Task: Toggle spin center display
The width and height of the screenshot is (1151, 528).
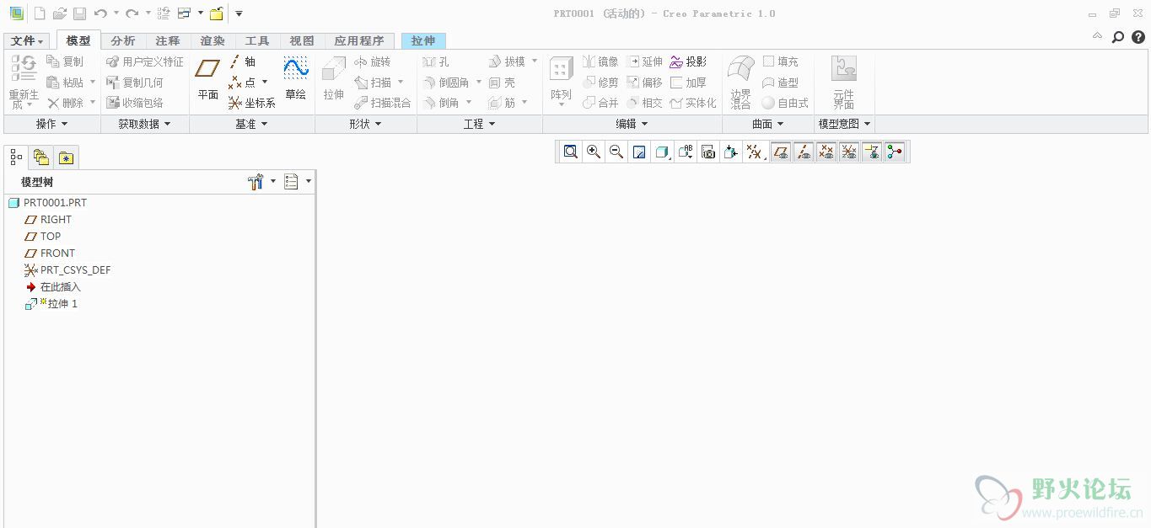Action: click(x=895, y=152)
